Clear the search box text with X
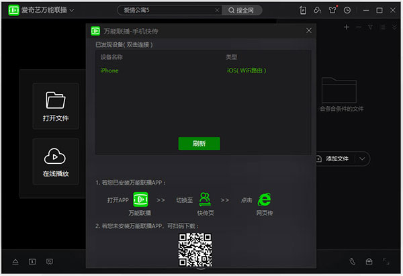 pos(217,10)
